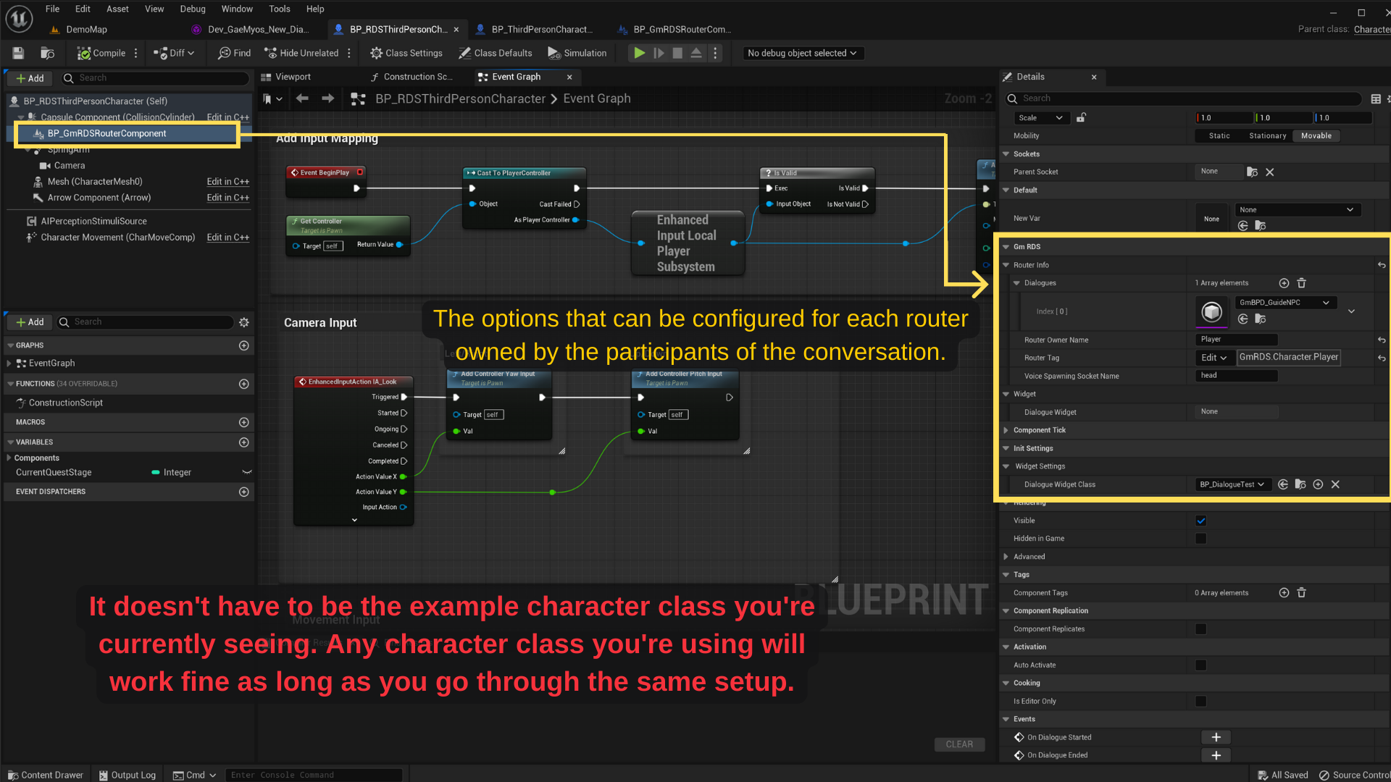The height and width of the screenshot is (782, 1391).
Task: Toggle the Scale lock icon
Action: coord(1081,118)
